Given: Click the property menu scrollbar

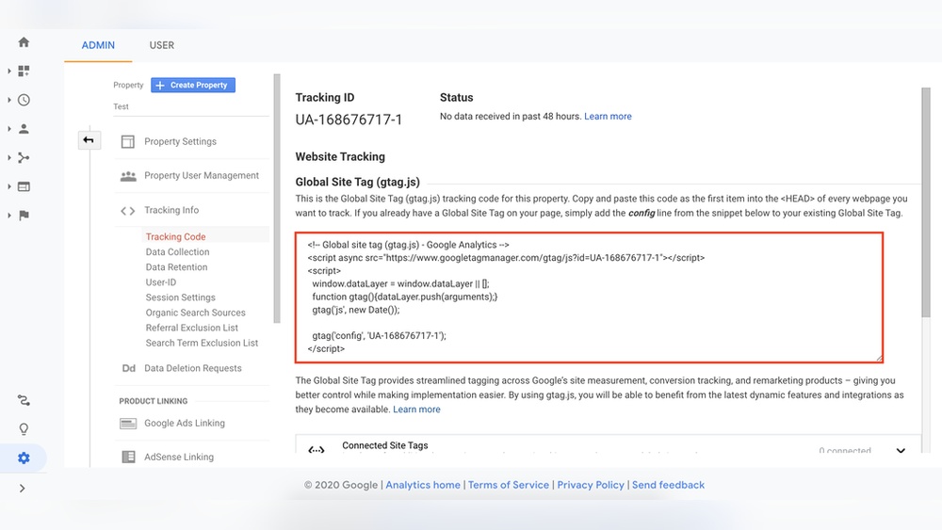Looking at the screenshot, I should 277,199.
